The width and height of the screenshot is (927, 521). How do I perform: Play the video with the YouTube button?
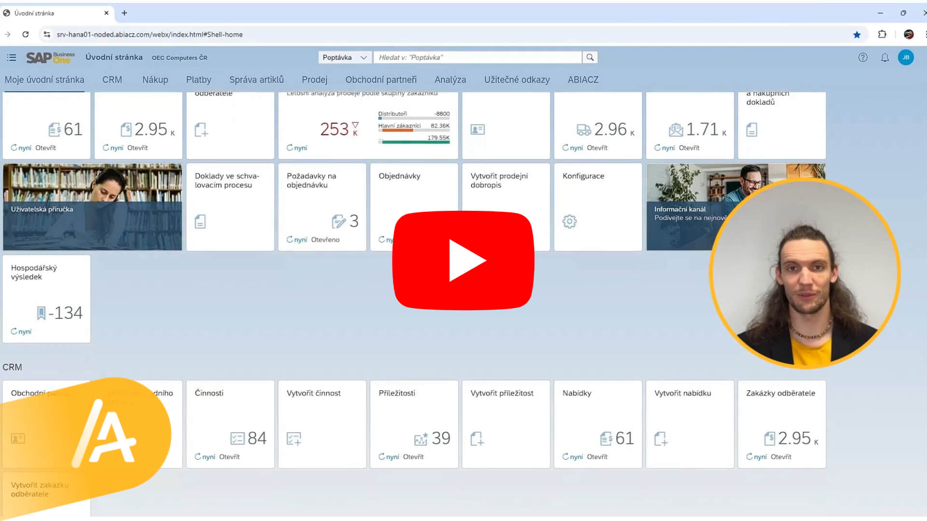[x=463, y=260]
